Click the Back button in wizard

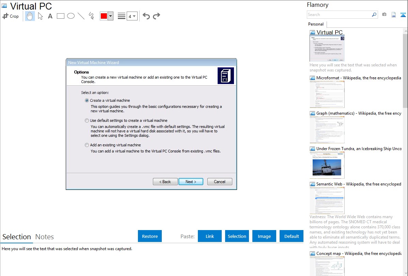tap(165, 182)
